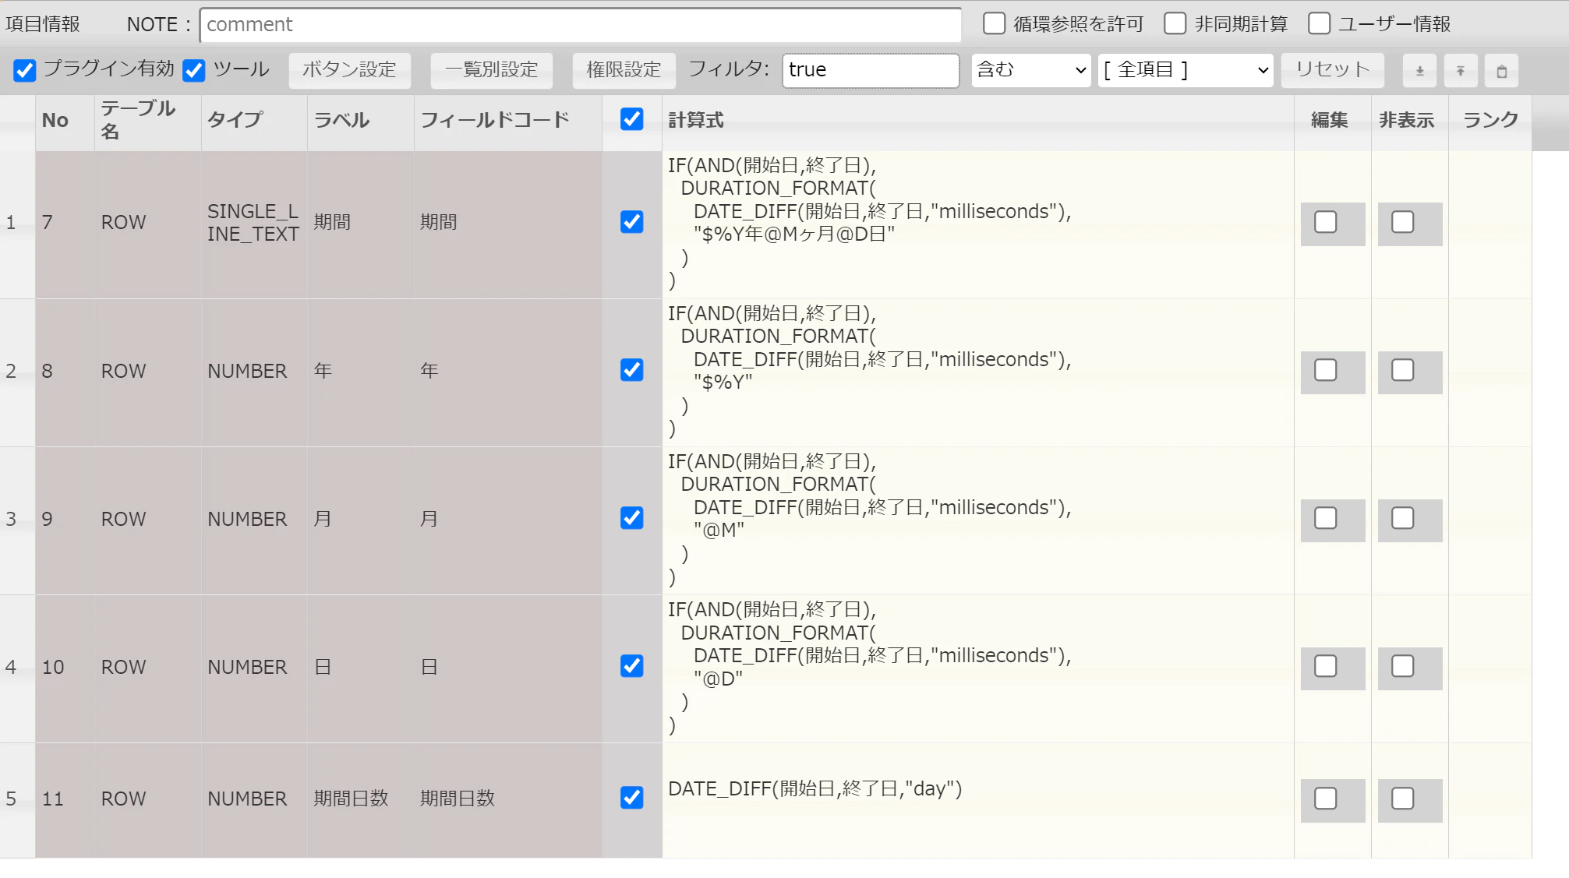Image resolution: width=1569 pixels, height=878 pixels.
Task: Click the DATE_DIFF(開始日,終了日,"day") formula cell
Action: coord(978,800)
